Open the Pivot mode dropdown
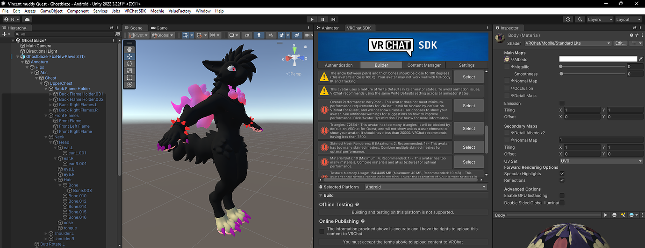 [x=139, y=35]
